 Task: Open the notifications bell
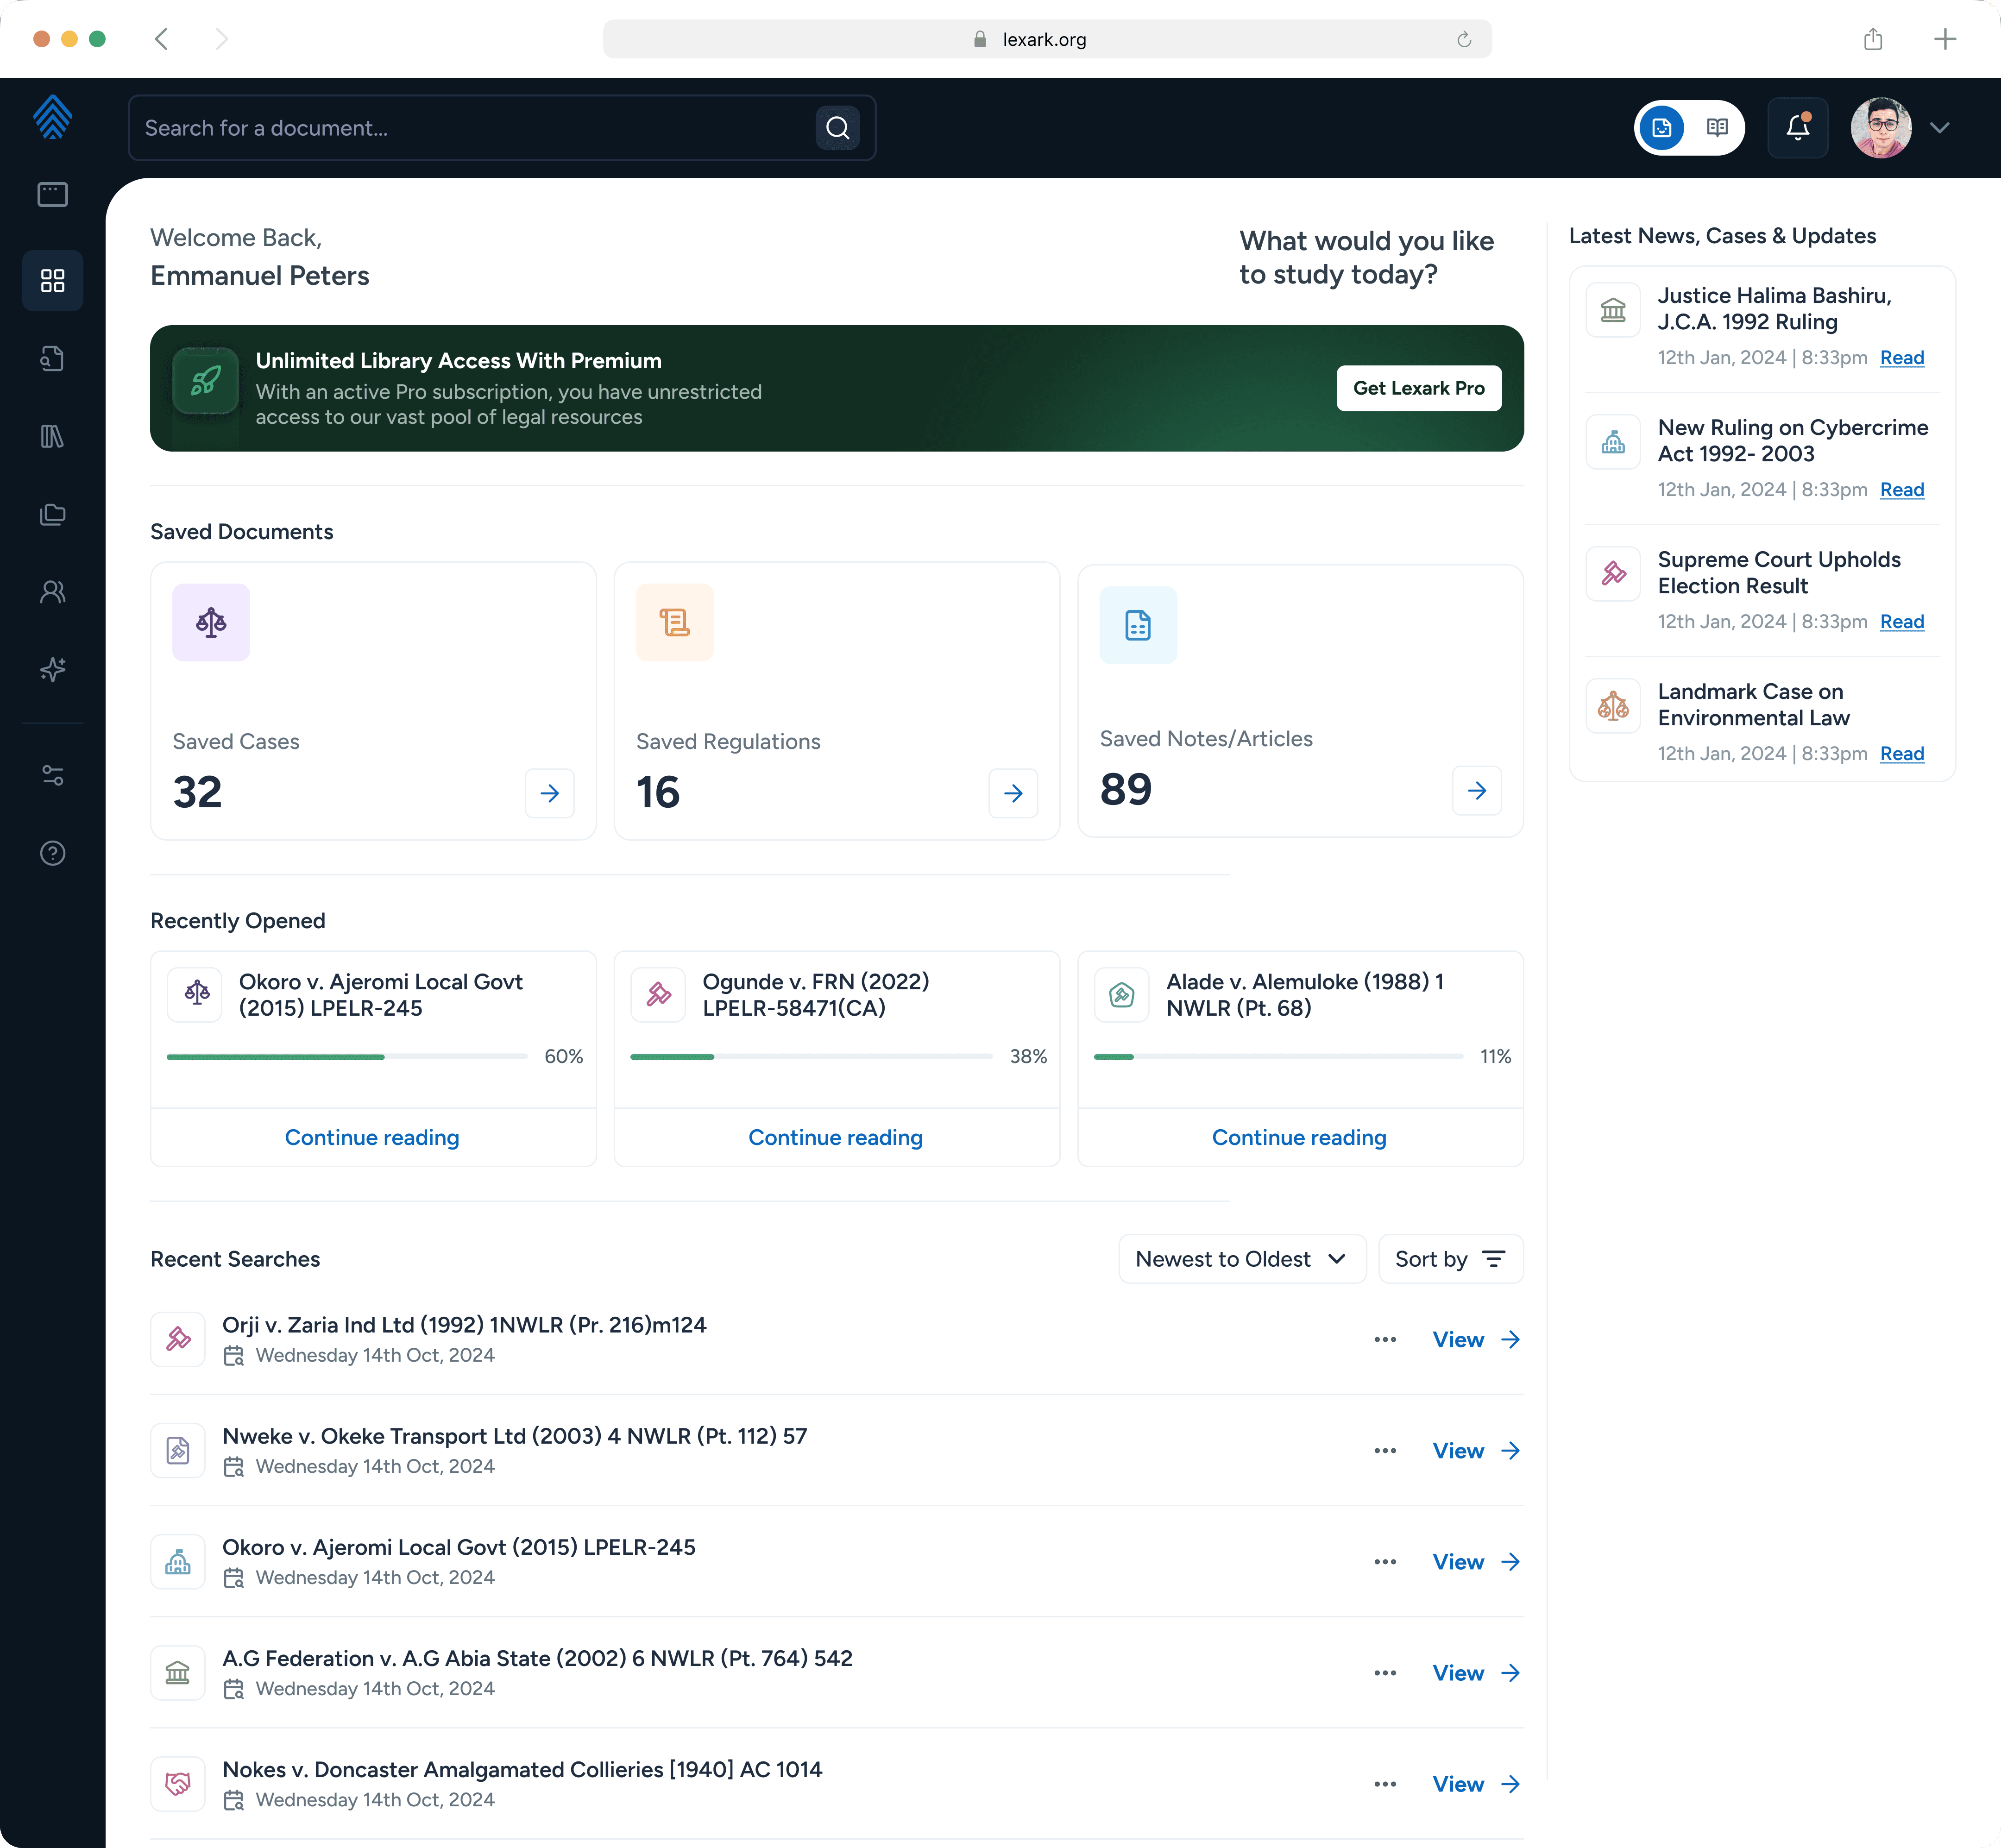[1797, 127]
